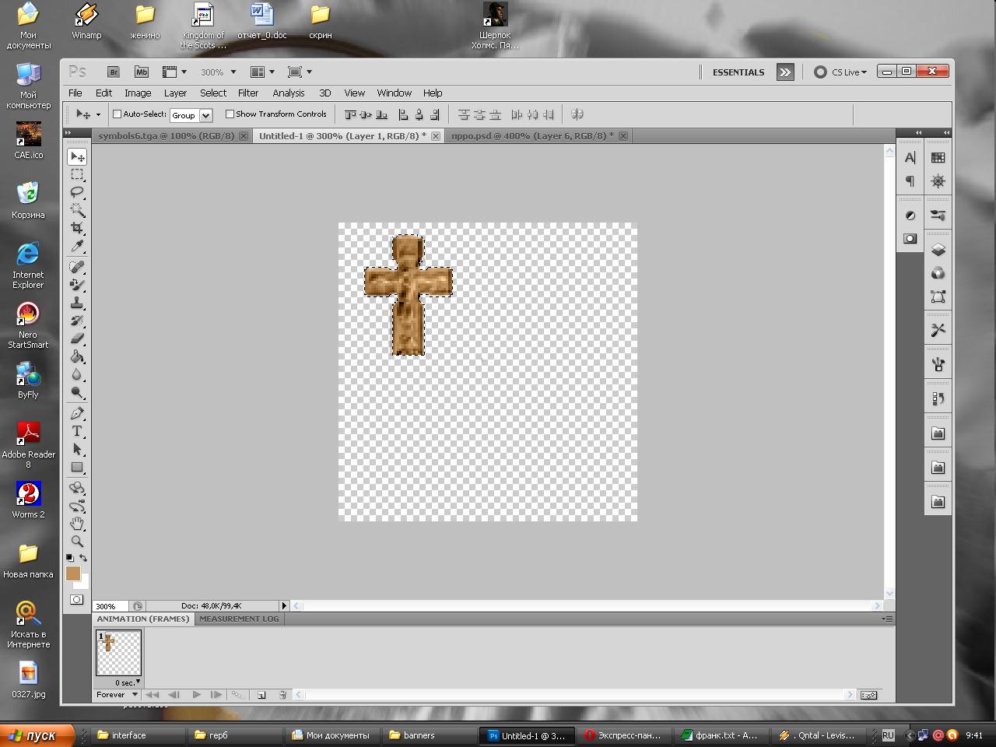Open the Filter menu
996x747 pixels.
pos(247,93)
